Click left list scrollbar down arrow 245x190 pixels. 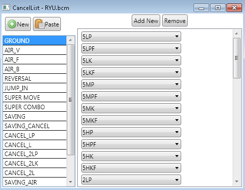pyautogui.click(x=70, y=182)
